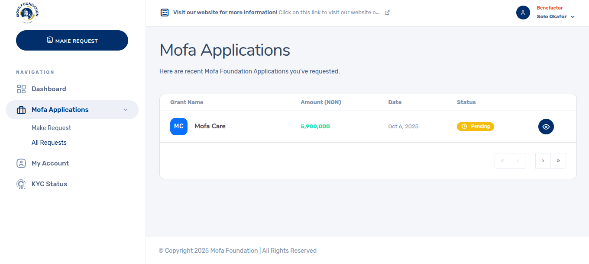Click the Mofa Applications briefcase icon

(21, 110)
